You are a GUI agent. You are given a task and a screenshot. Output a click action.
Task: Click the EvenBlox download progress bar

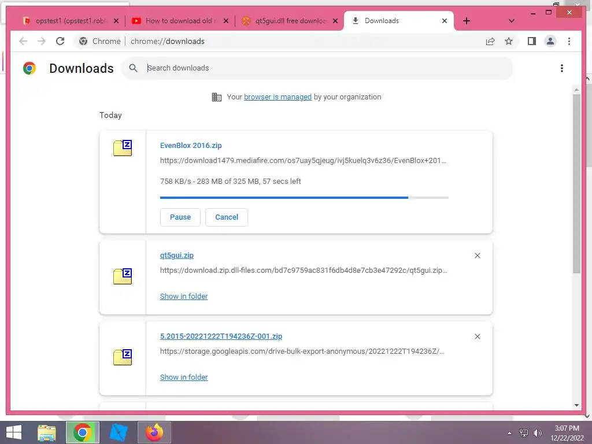pyautogui.click(x=304, y=198)
